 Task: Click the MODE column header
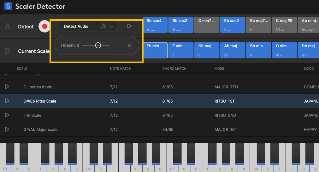219,68
